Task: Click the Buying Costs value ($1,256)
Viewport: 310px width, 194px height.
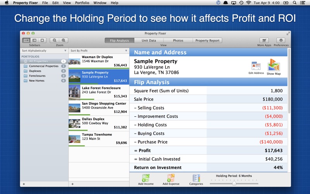Action: (274, 133)
